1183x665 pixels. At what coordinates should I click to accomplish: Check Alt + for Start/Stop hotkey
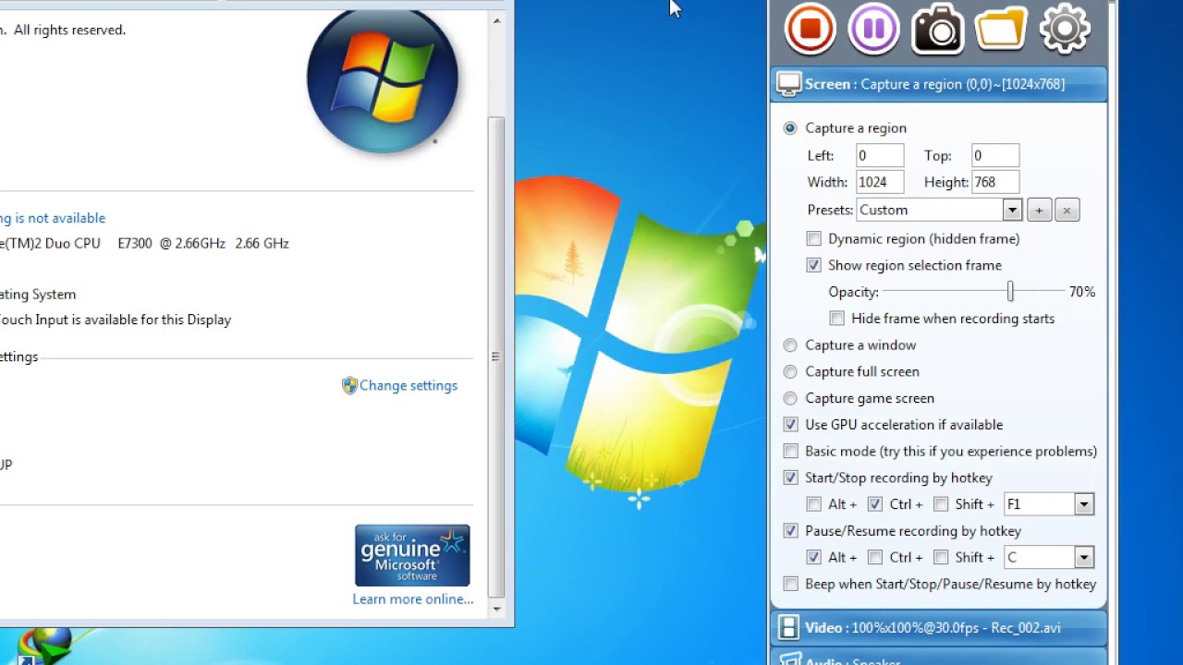[x=813, y=504]
